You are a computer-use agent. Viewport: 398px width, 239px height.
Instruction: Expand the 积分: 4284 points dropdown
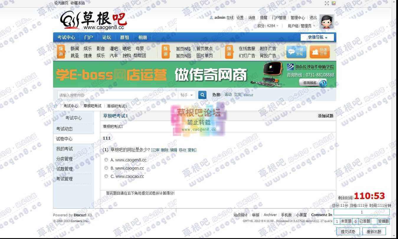pos(268,26)
